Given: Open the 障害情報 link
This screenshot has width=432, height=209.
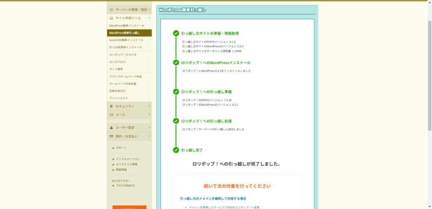Looking at the screenshot, I should click(121, 170).
